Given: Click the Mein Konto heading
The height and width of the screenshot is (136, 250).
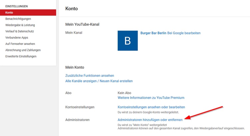Looking at the screenshot, I should pos(75,67).
